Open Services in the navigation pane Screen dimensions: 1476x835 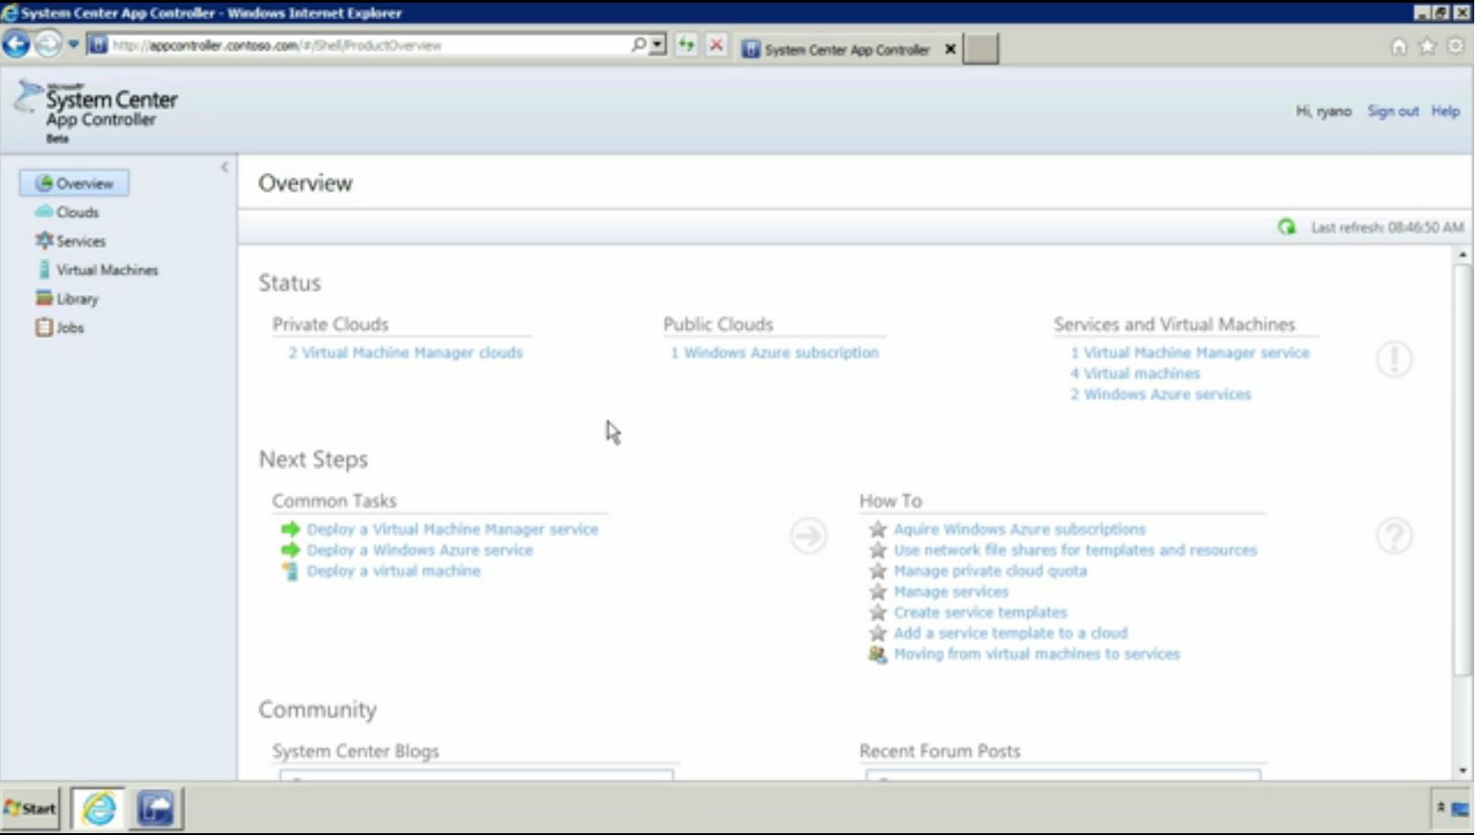point(70,241)
